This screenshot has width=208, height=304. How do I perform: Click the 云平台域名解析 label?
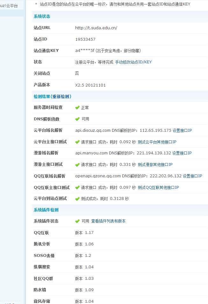pos(48,130)
